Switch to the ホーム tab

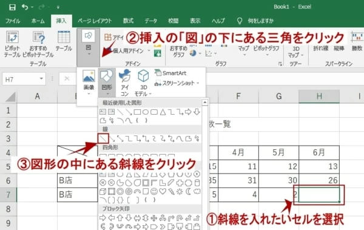tap(38, 21)
